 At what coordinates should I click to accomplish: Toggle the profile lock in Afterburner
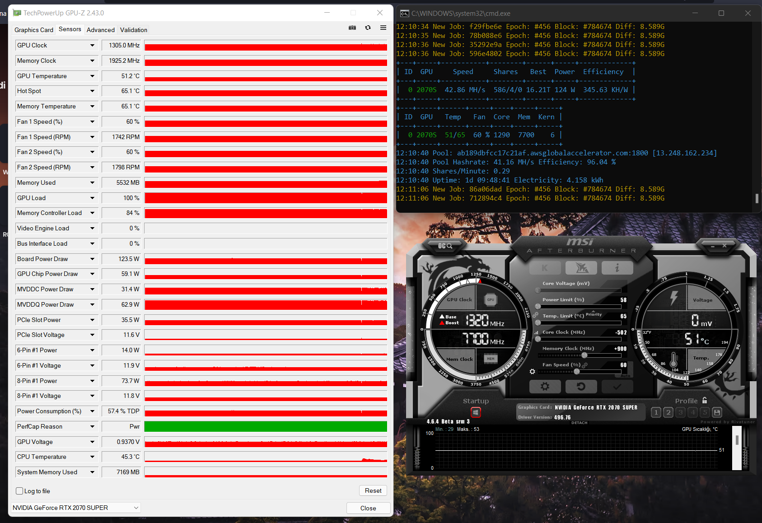click(x=705, y=400)
